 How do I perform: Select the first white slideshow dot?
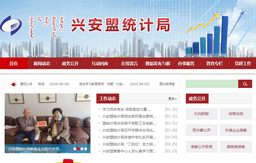pos(75,149)
